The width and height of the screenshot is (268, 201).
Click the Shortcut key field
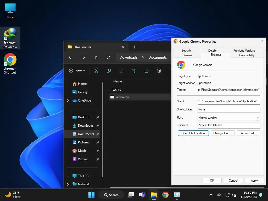[x=229, y=110]
